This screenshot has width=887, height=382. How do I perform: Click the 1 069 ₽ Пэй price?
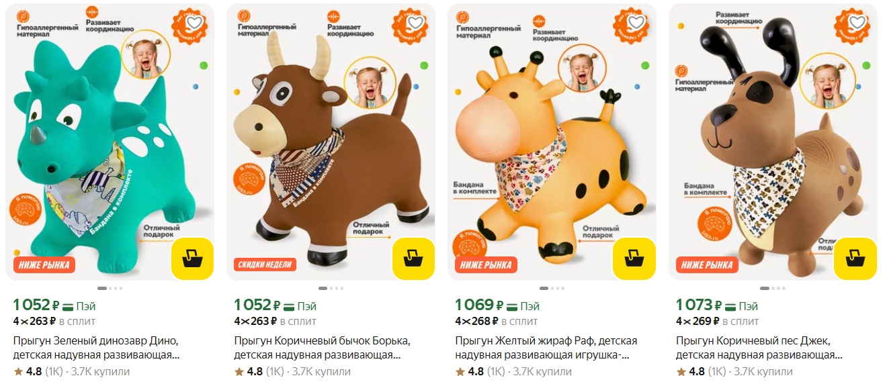(497, 305)
